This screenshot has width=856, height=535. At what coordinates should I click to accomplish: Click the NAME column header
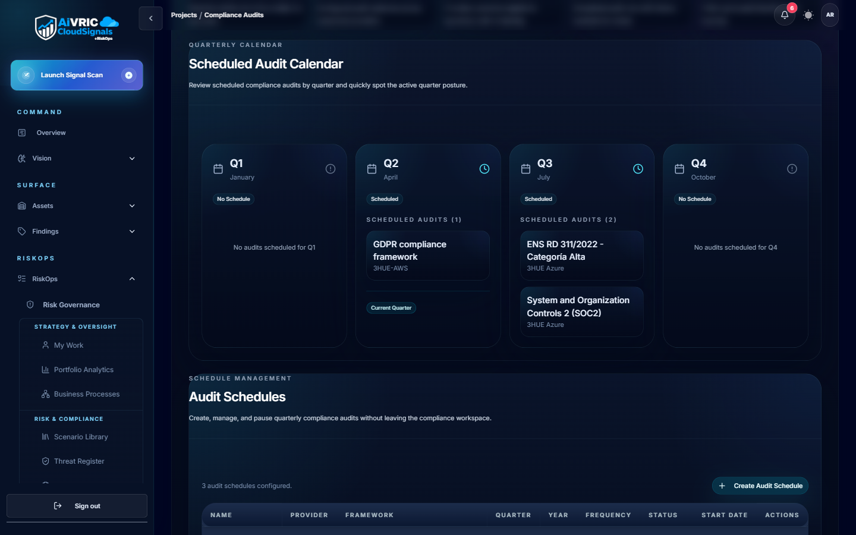221,515
